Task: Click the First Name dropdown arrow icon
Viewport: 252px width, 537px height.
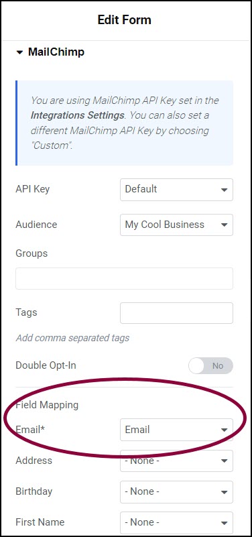Action: 225,523
